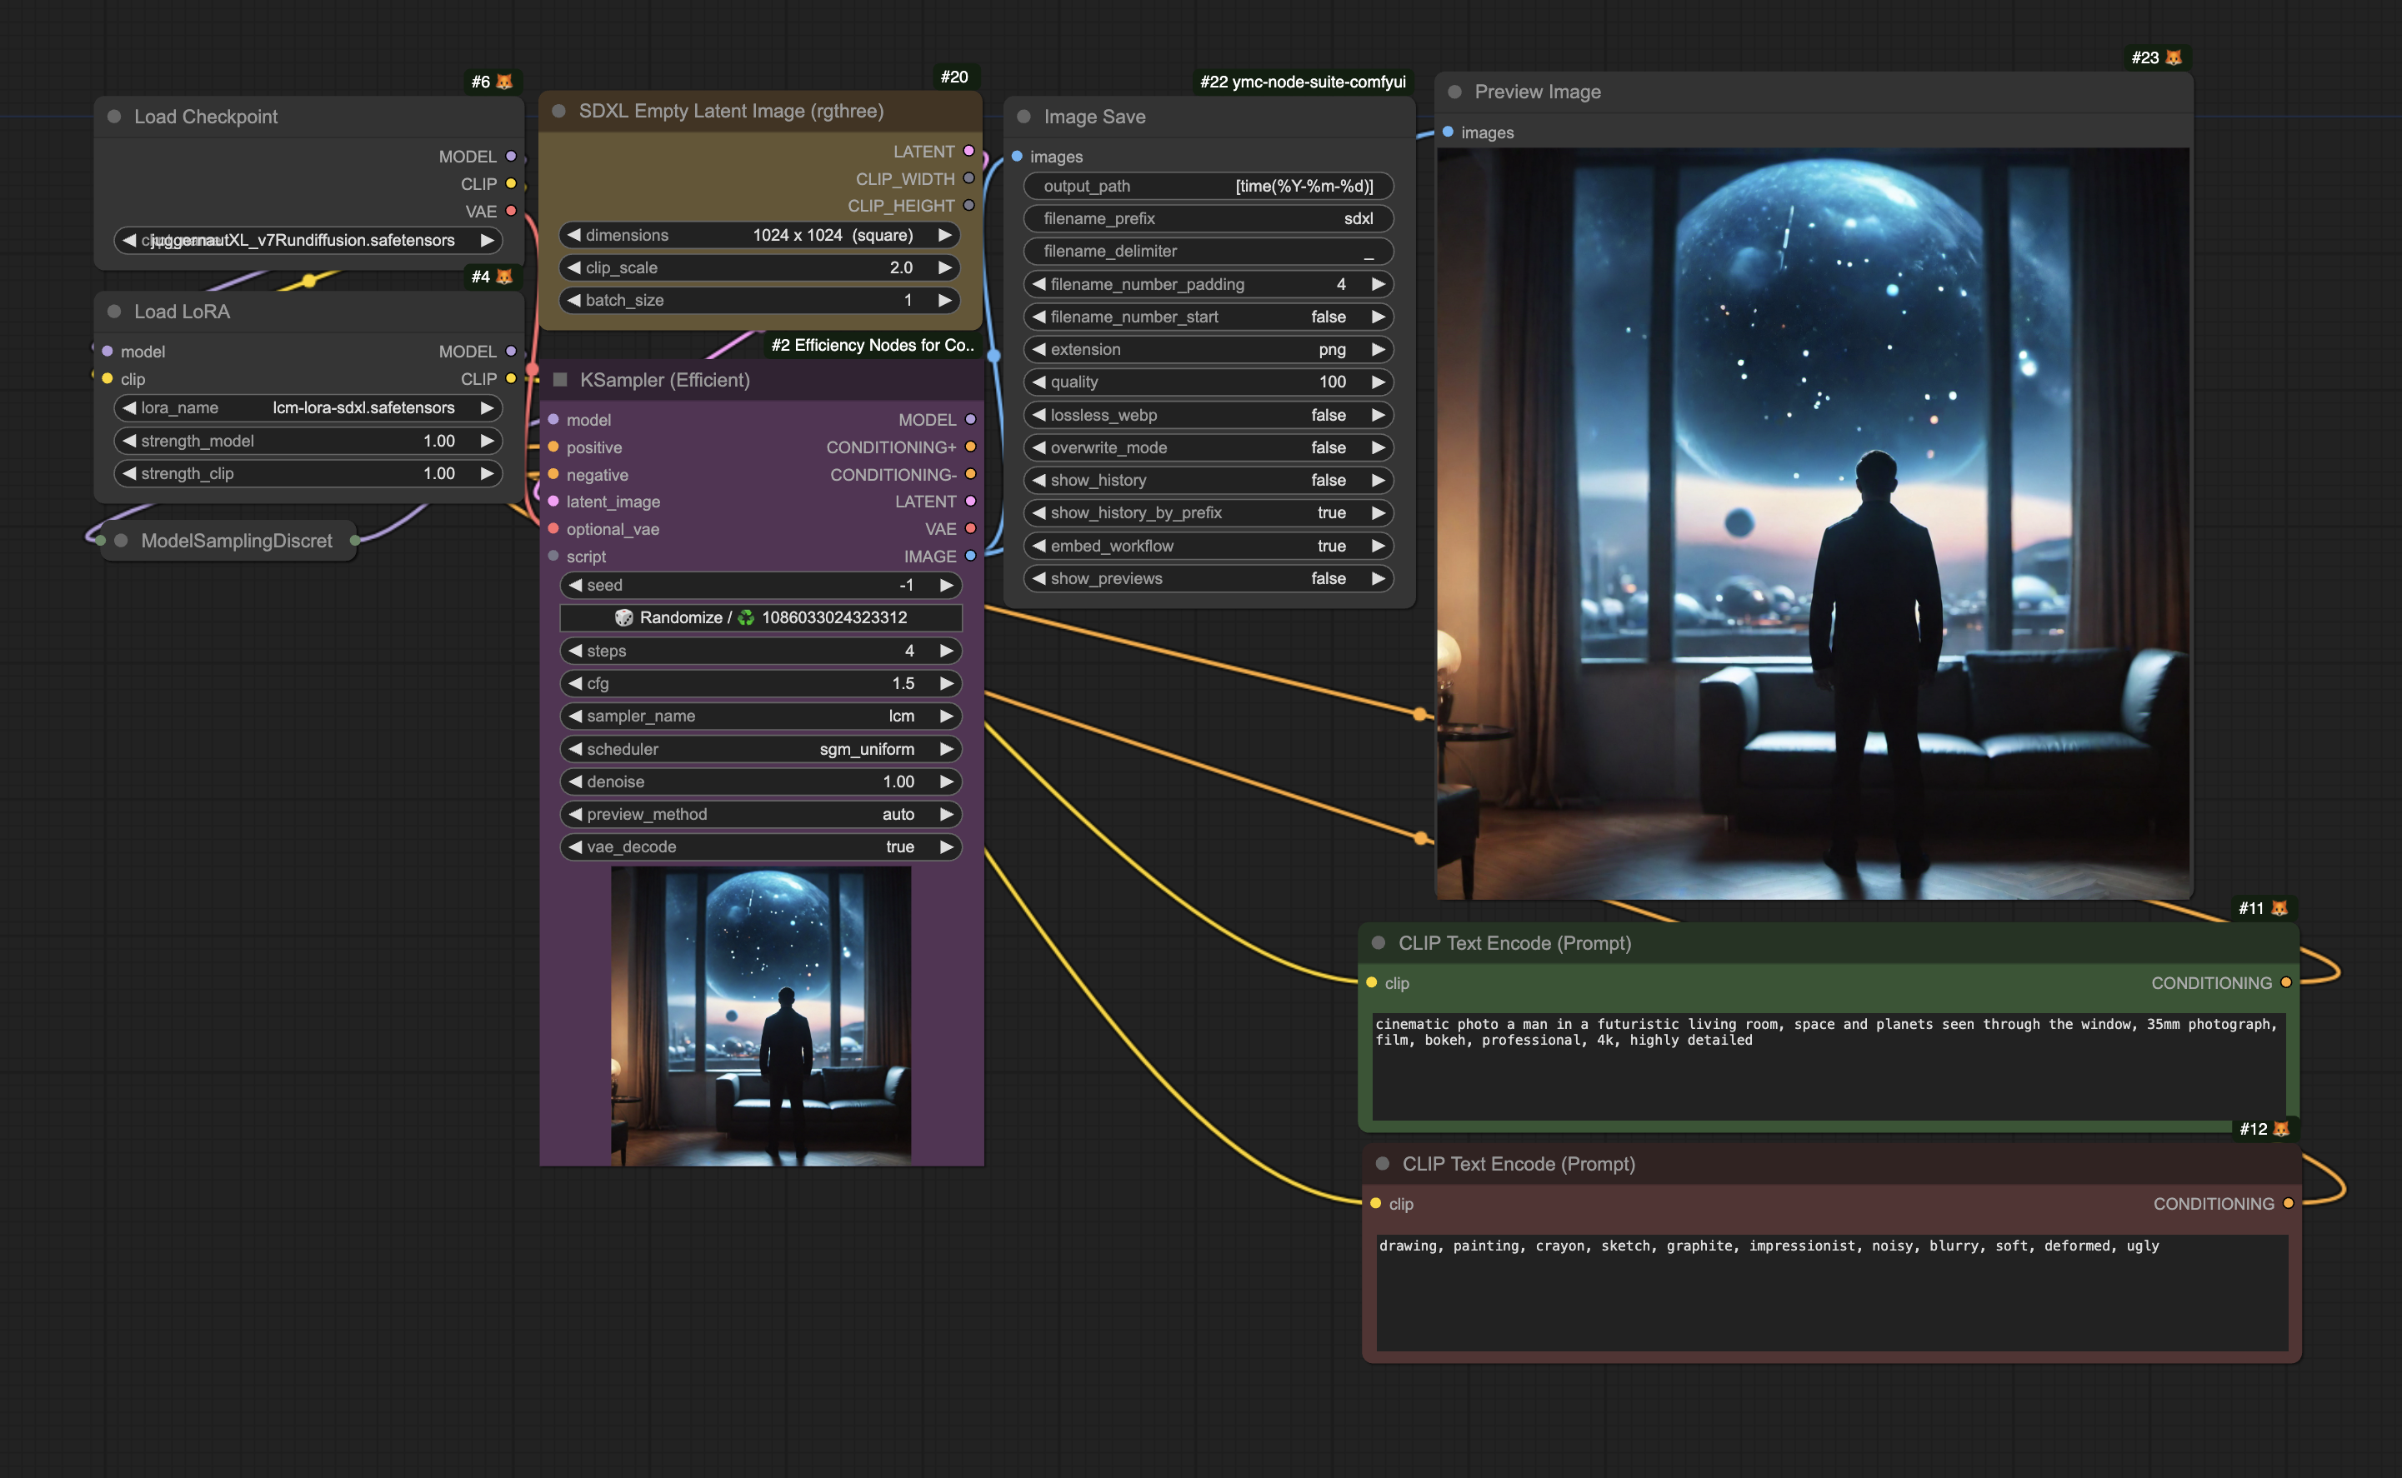
Task: Click the Preview Image node title
Action: click(1537, 92)
